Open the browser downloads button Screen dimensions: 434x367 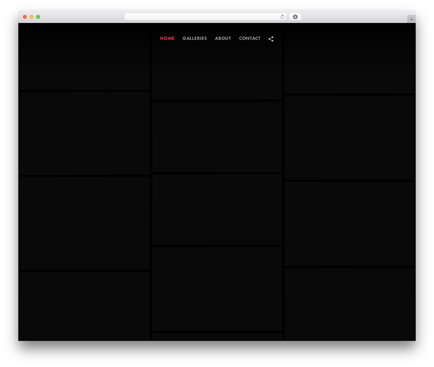pyautogui.click(x=295, y=17)
